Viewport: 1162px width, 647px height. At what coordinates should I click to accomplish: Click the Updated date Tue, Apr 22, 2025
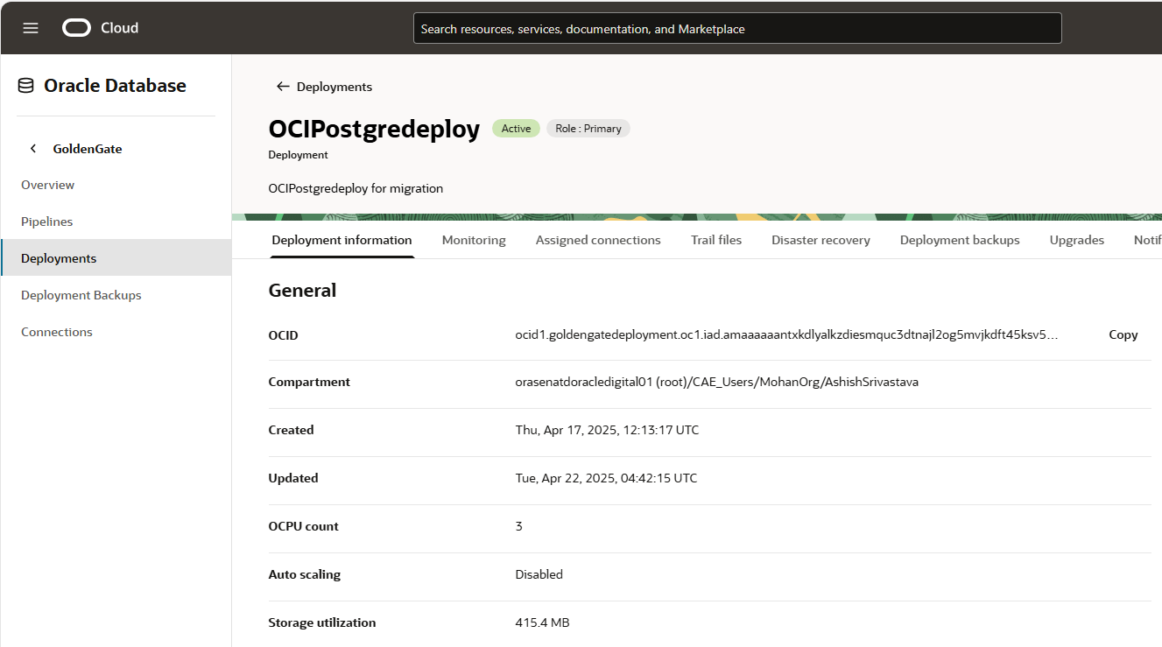(607, 478)
